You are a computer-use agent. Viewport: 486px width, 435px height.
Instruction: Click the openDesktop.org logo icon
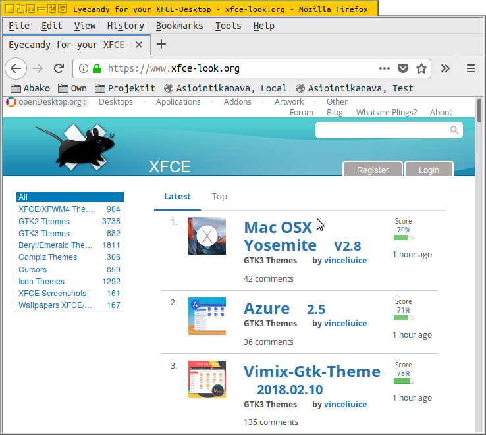tap(11, 102)
